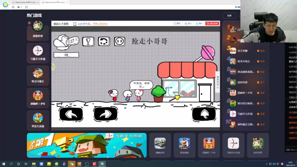This screenshot has width=297, height=167.
Task: Open rank 4 哈灵斗地主 in ranking list
Action: point(246,61)
